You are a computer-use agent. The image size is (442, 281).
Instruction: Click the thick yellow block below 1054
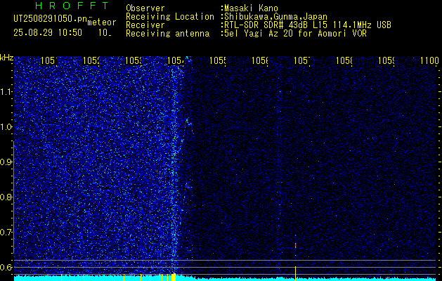coord(174,277)
